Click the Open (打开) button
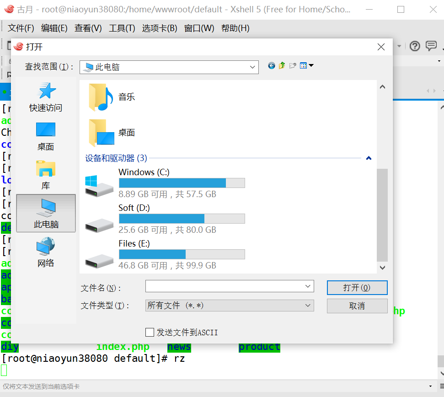The image size is (444, 397). pyautogui.click(x=357, y=288)
